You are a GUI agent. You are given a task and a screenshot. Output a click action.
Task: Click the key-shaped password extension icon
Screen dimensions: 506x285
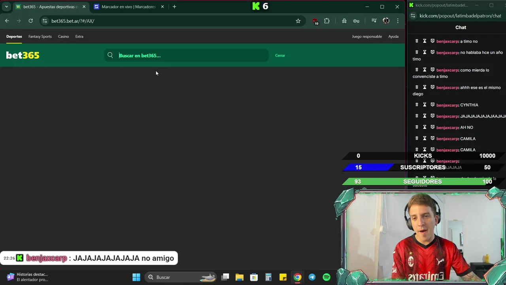[356, 21]
